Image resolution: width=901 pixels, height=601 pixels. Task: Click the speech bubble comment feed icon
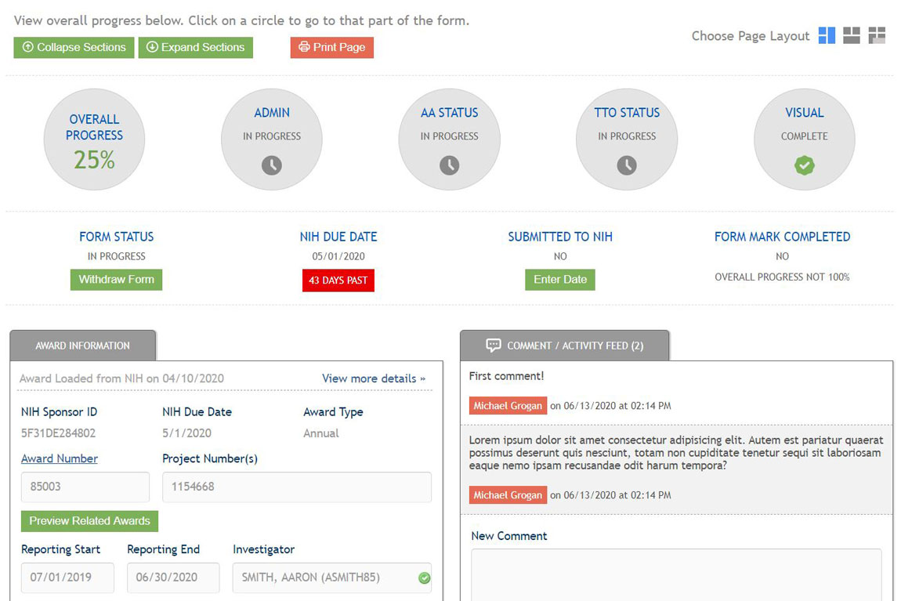[493, 345]
